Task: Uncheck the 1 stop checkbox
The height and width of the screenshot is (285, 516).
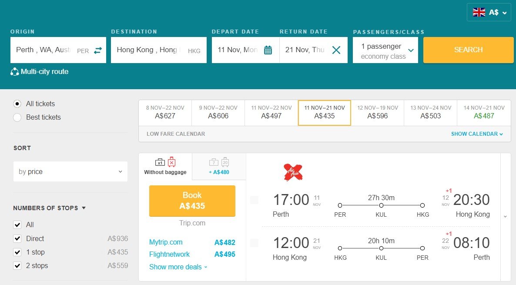Action: [x=17, y=252]
